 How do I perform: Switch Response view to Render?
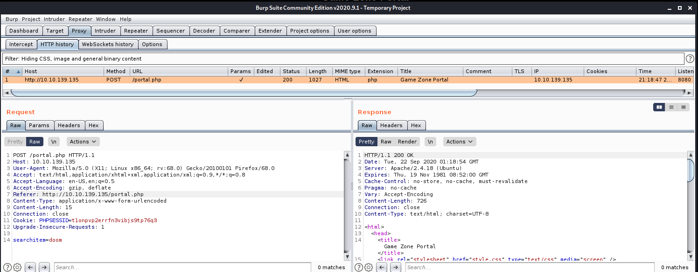[407, 142]
